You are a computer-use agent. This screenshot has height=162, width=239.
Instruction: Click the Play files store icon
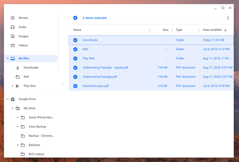pos(18,86)
